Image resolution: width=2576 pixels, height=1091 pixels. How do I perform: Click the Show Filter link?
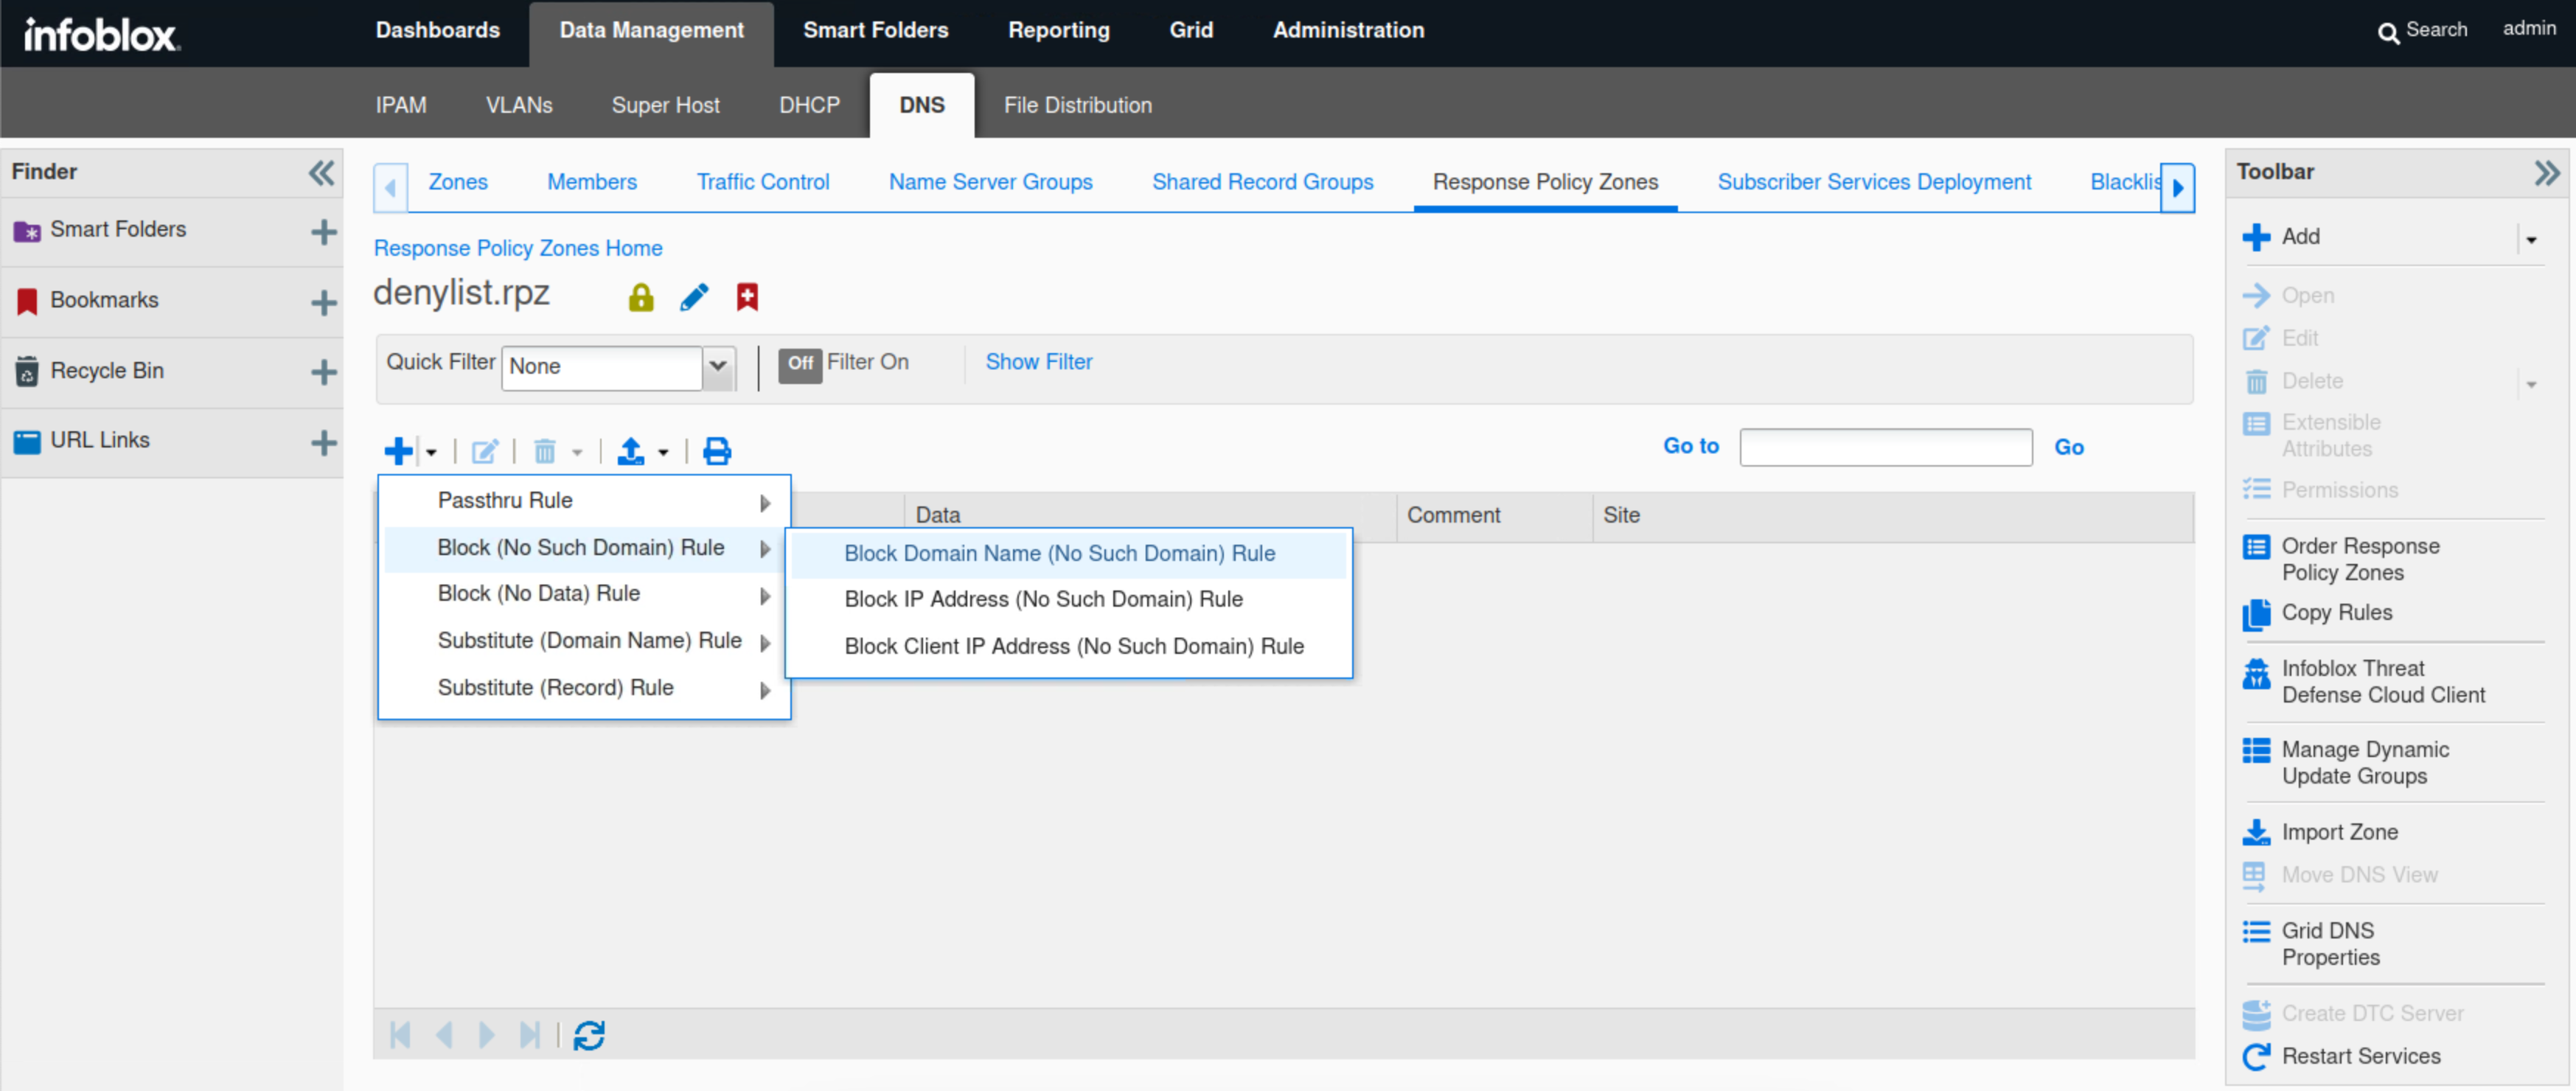pos(1038,362)
